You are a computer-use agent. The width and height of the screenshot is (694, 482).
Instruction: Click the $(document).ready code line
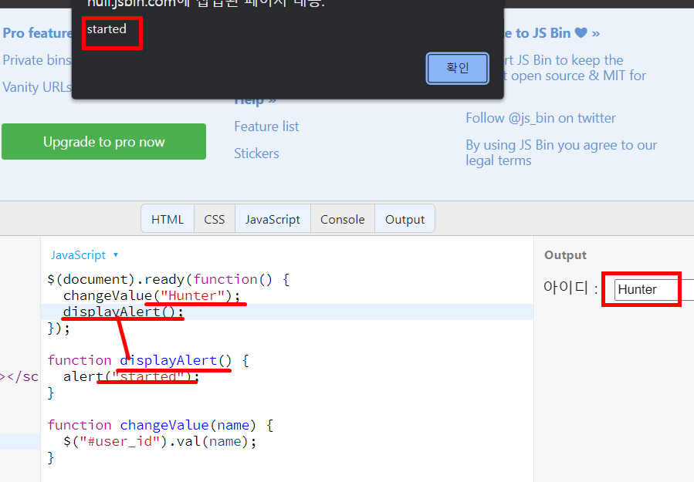(x=168, y=279)
